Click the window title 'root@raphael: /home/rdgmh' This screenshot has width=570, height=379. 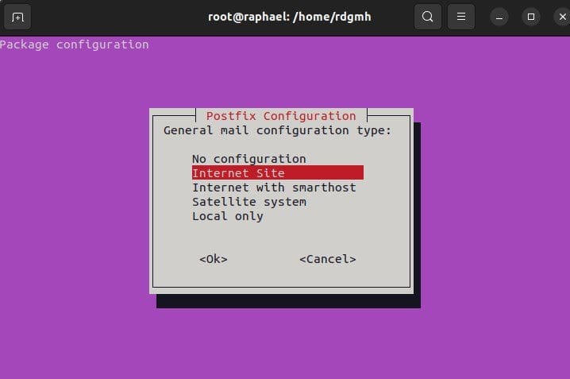pyautogui.click(x=289, y=17)
